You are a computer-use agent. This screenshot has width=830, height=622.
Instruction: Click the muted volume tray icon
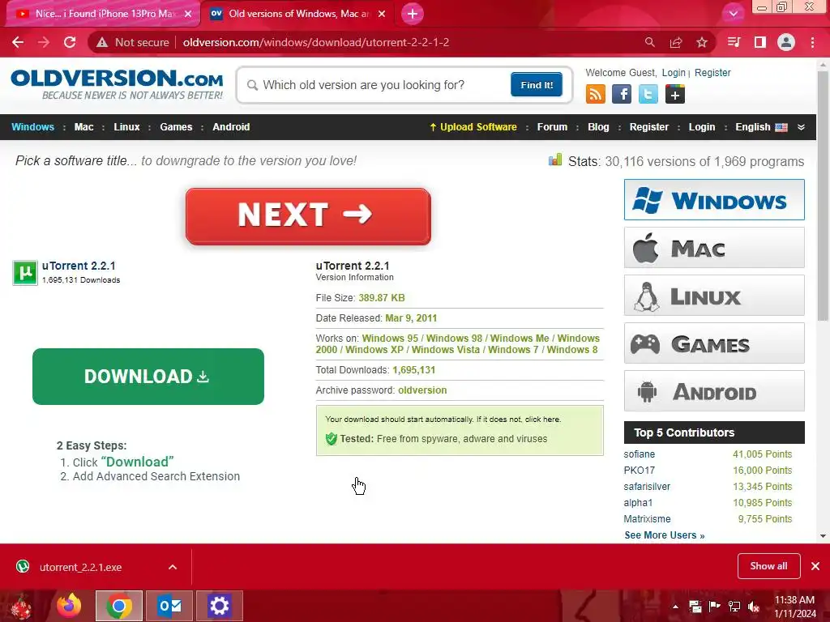click(753, 607)
